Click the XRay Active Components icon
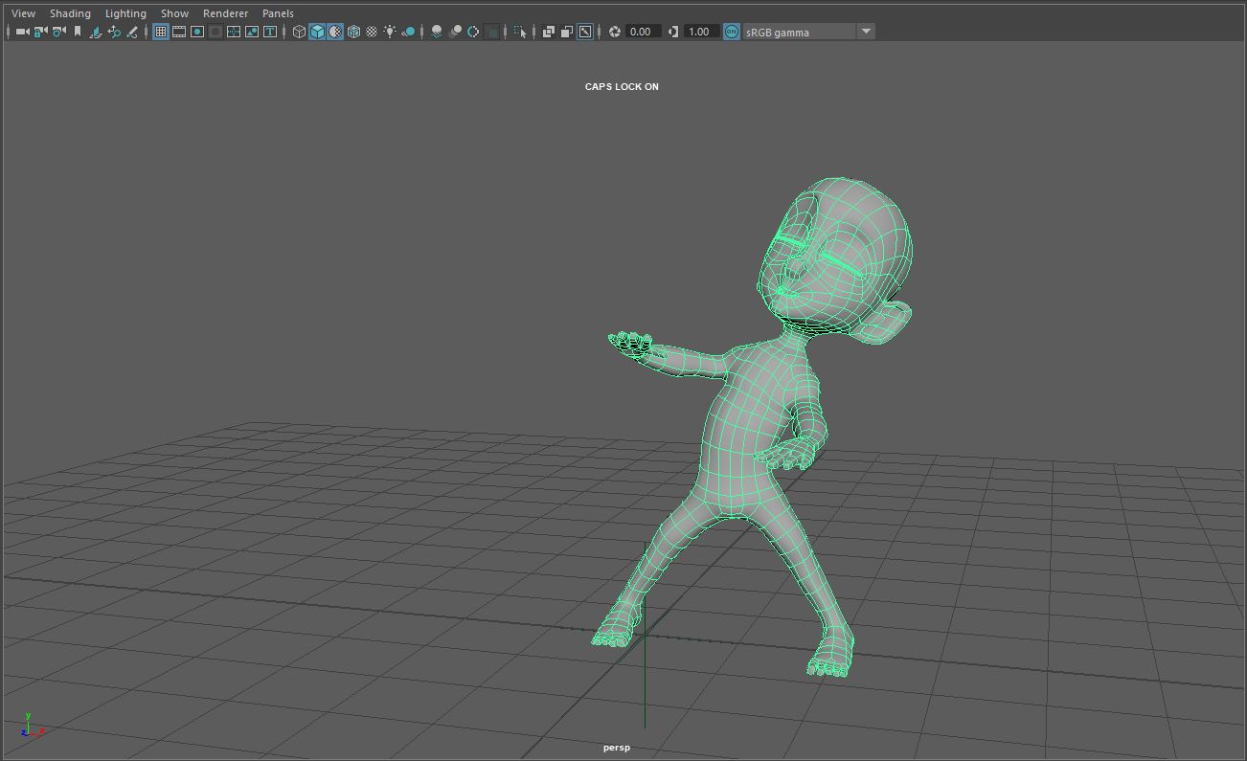The width and height of the screenshot is (1247, 761). pyautogui.click(x=567, y=32)
